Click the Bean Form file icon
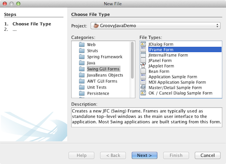 click(143, 71)
